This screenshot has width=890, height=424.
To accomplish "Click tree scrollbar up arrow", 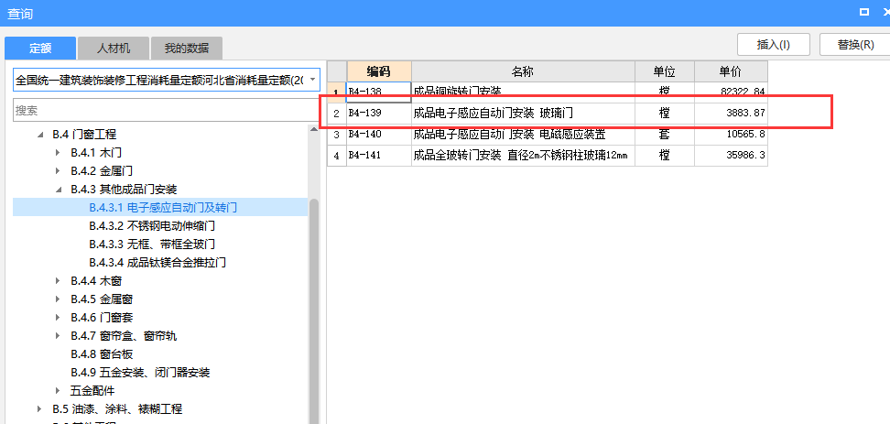I will click(x=314, y=130).
